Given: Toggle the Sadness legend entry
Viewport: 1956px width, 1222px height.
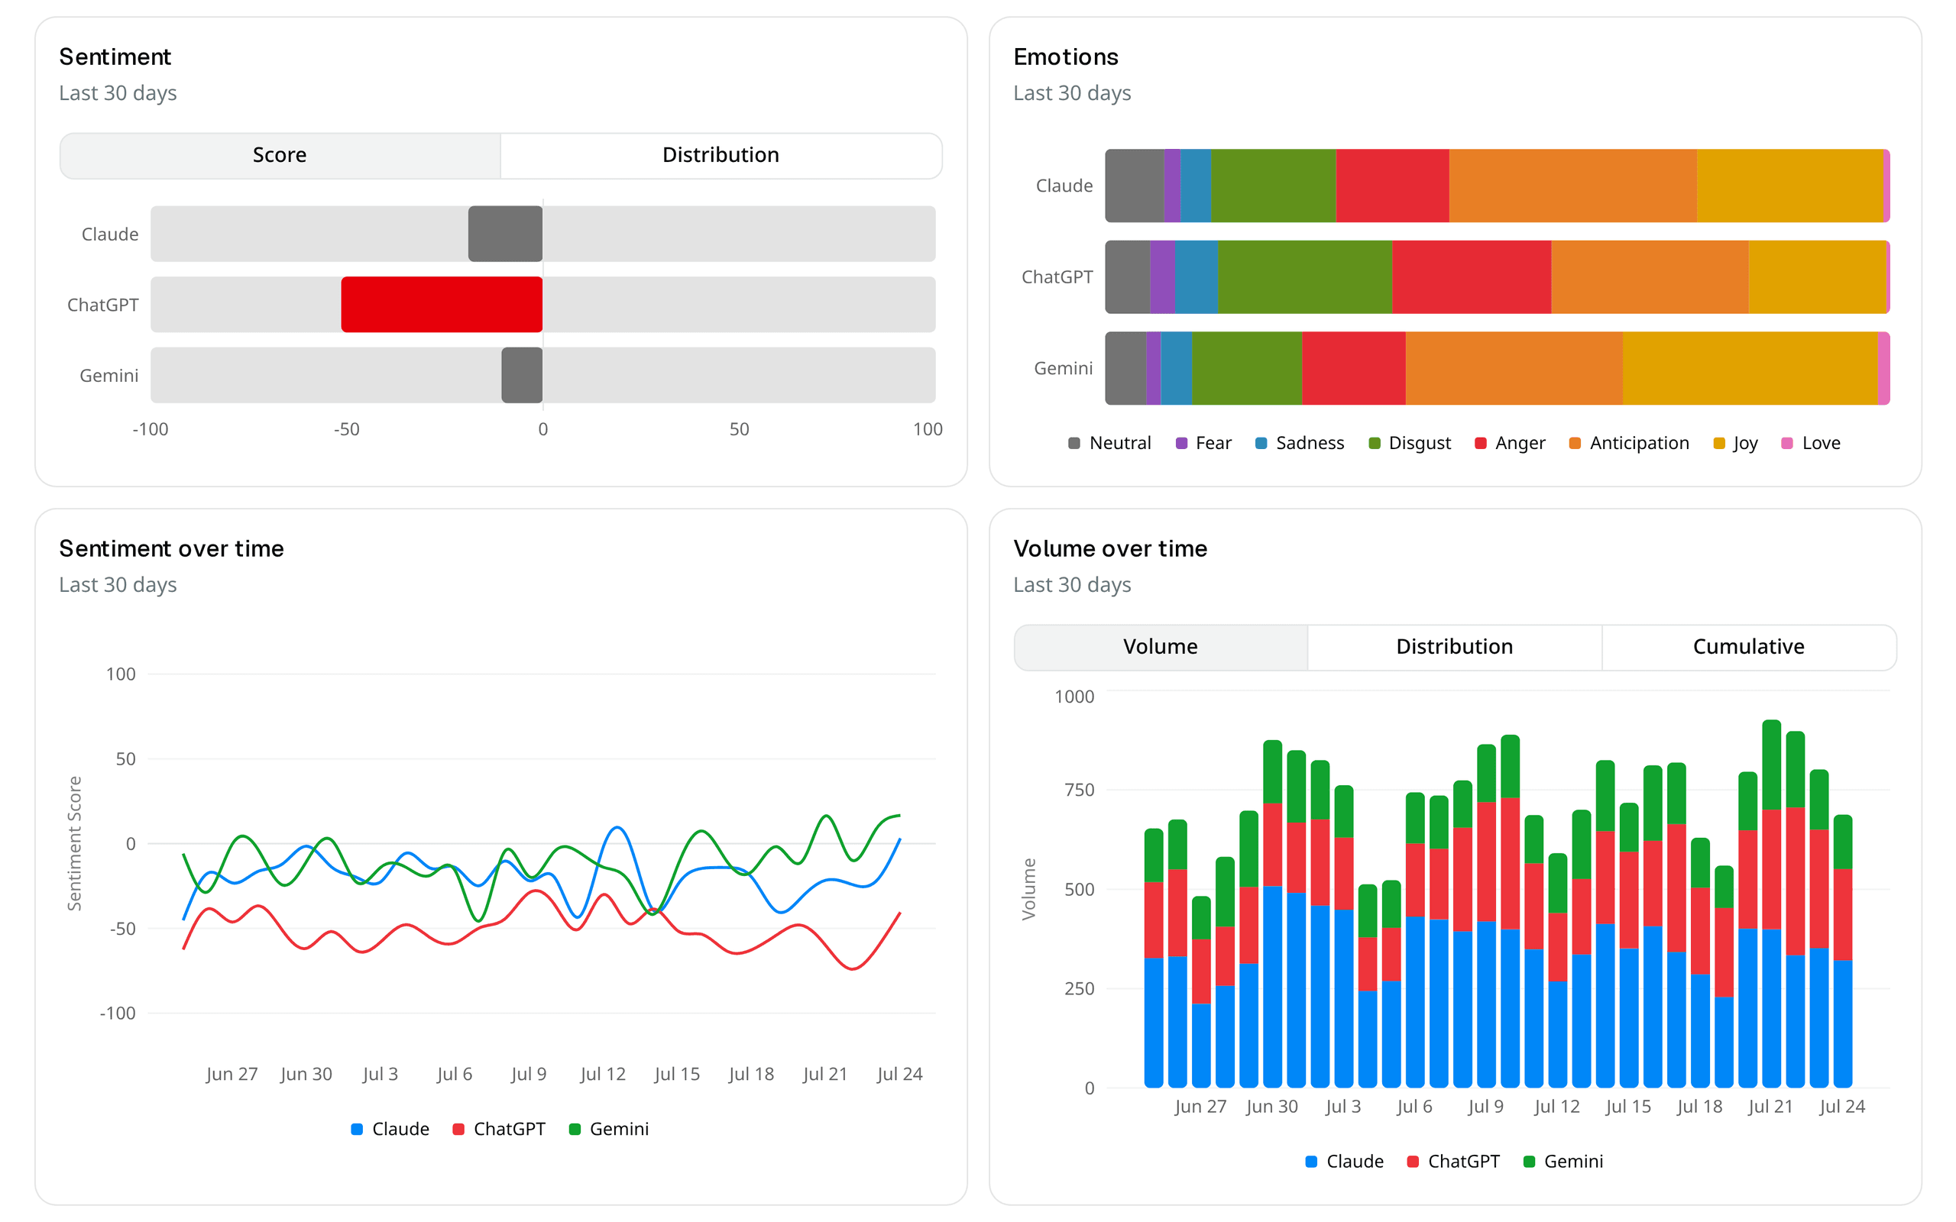Looking at the screenshot, I should [x=1299, y=443].
